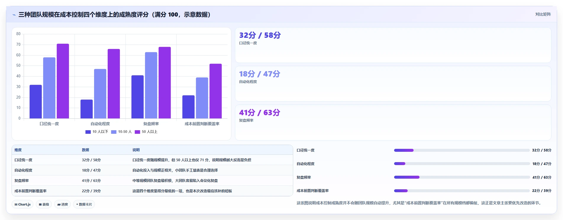Click the 表格 tag chip

pos(44,204)
